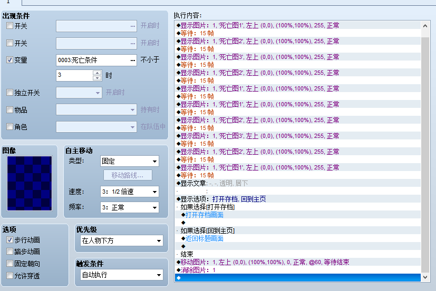Uncheck the 步行动画 option
The image size is (436, 291).
coord(9,239)
